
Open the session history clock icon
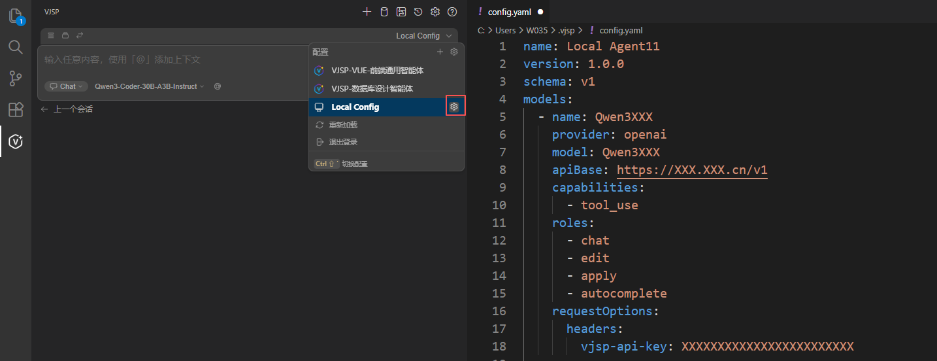tap(418, 12)
